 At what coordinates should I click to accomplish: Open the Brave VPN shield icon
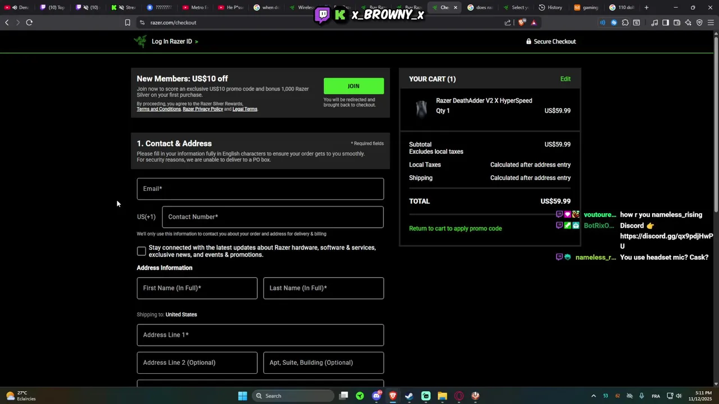[699, 22]
